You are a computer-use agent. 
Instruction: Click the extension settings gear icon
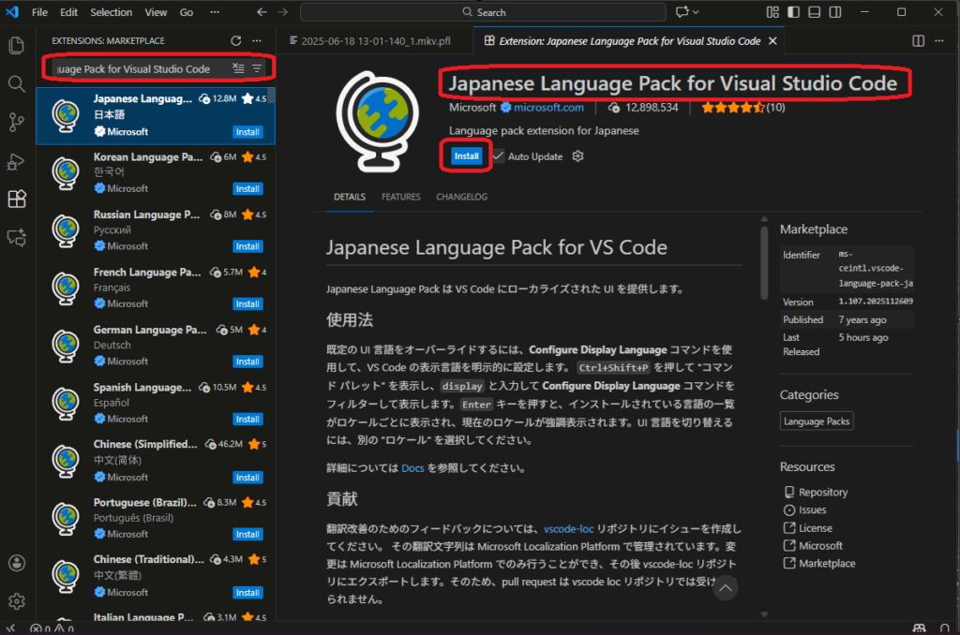(x=577, y=156)
